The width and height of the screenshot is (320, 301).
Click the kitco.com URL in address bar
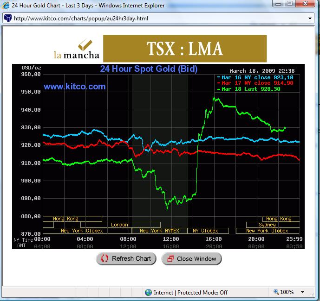tap(81, 19)
